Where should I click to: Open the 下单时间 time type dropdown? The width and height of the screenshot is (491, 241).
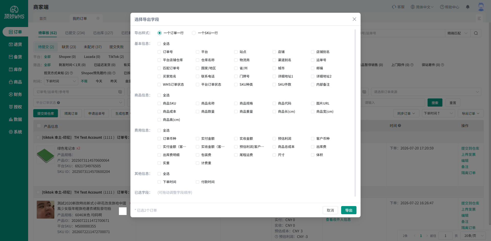click(x=61, y=81)
